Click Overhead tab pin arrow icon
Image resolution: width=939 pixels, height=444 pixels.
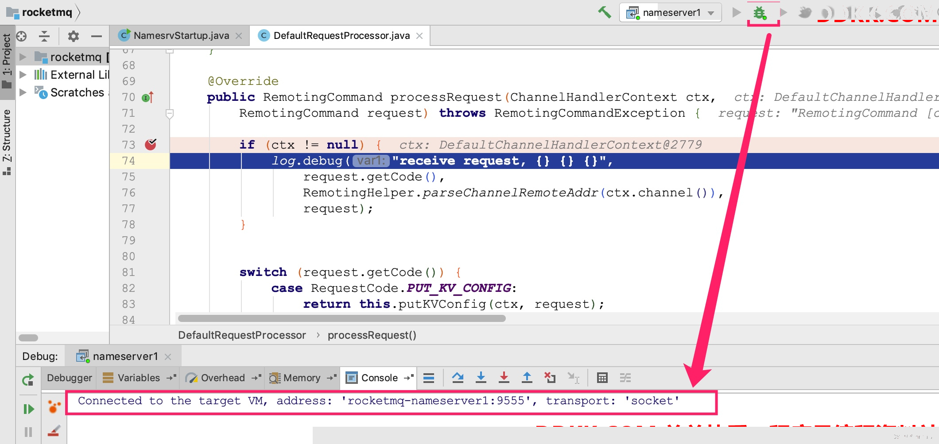[256, 378]
